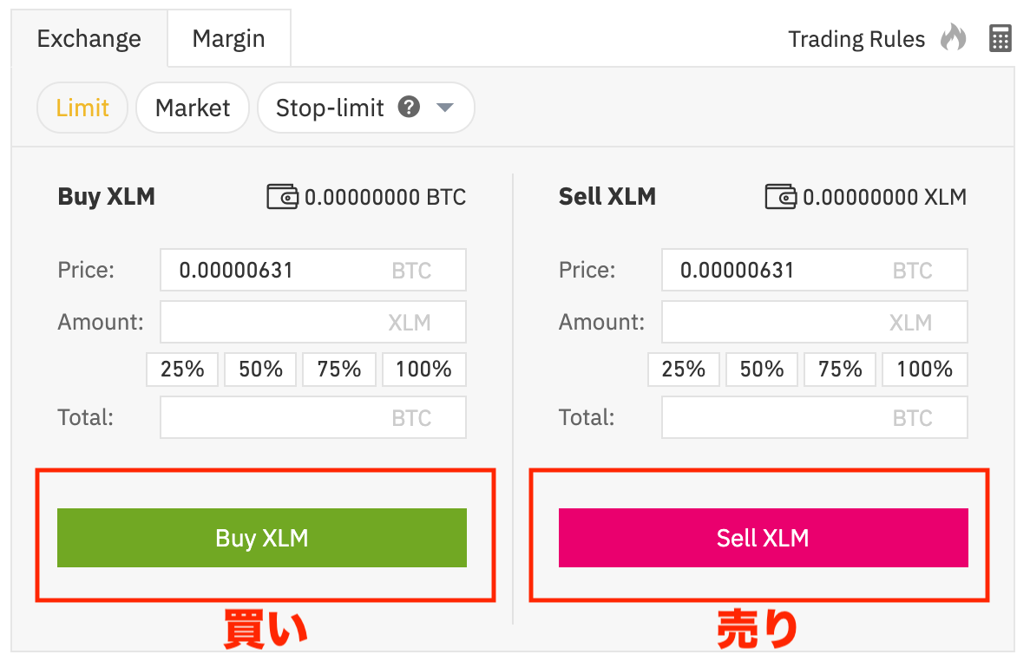1017x661 pixels.
Task: Open the fee calculator icon
Action: click(x=1000, y=39)
